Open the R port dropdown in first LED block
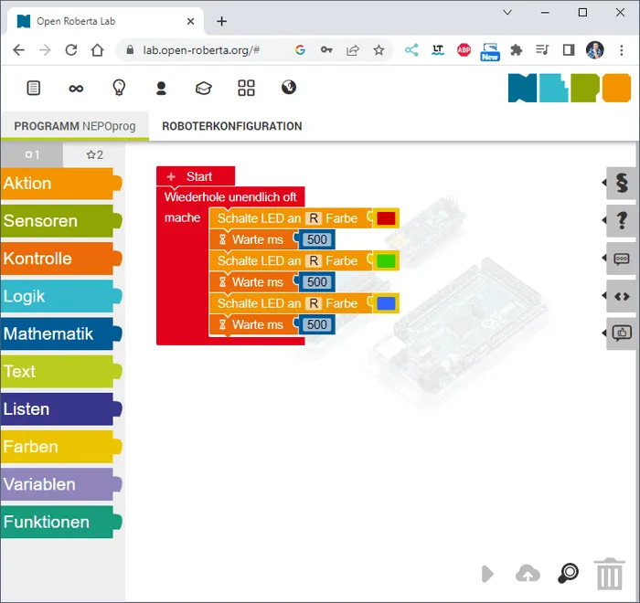 pos(314,218)
